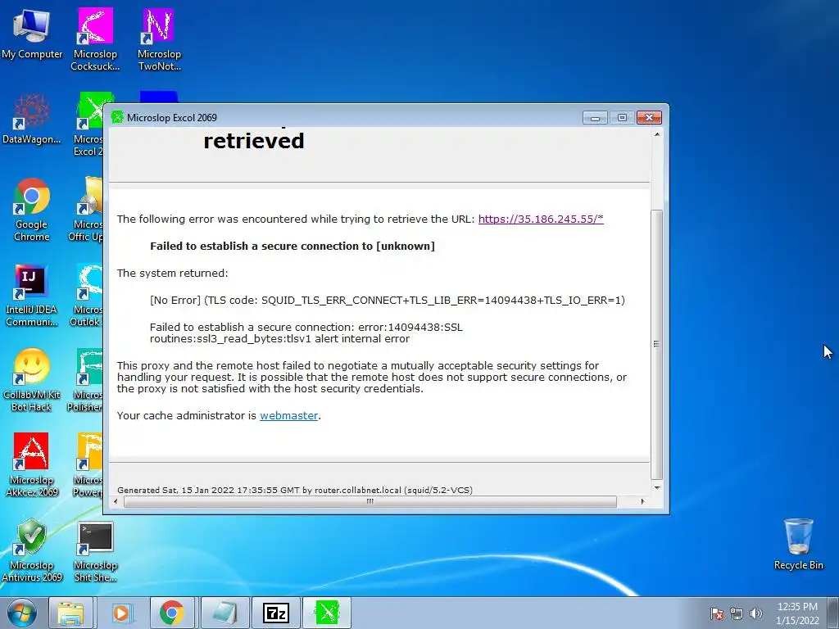Click the 'retrieved' heading text
839x629 pixels.
254,141
